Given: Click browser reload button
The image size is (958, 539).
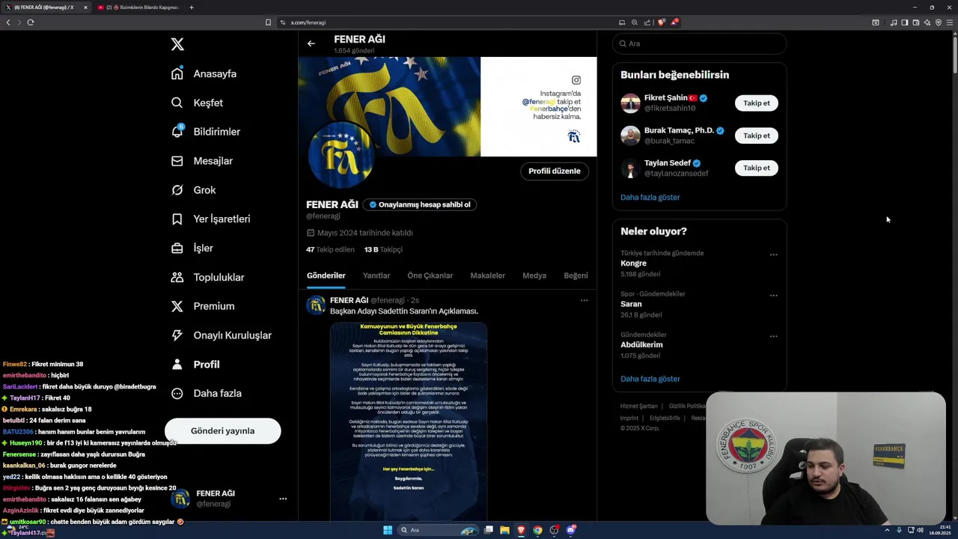Looking at the screenshot, I should point(31,22).
